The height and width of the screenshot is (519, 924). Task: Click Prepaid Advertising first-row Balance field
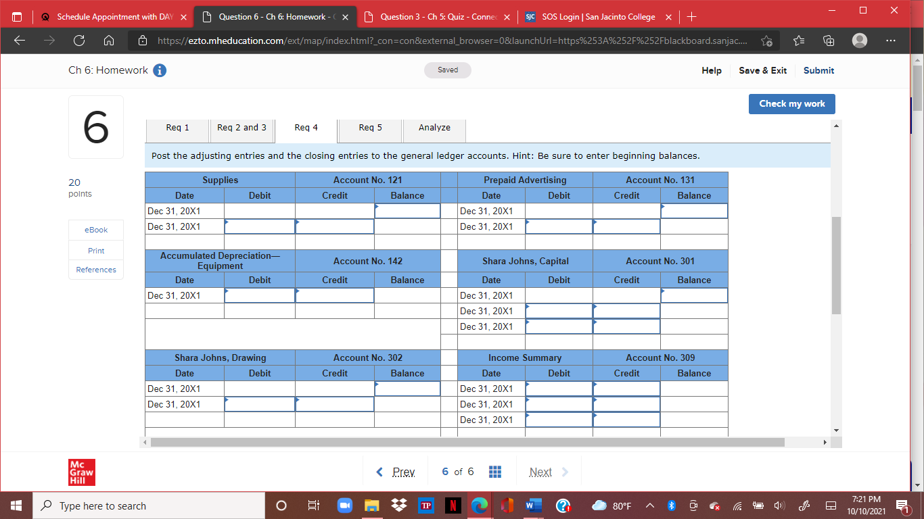point(694,212)
